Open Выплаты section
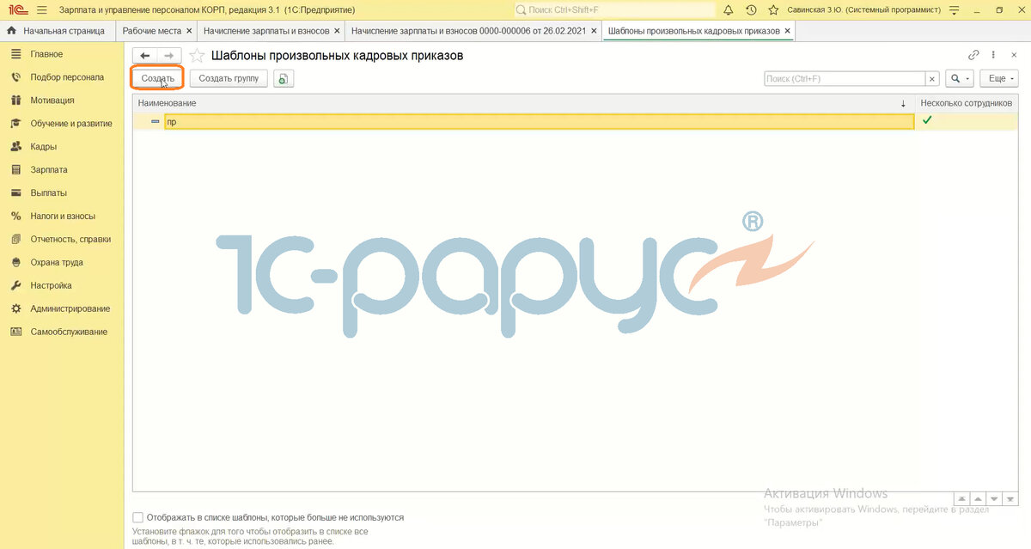Image resolution: width=1031 pixels, height=549 pixels. [48, 192]
